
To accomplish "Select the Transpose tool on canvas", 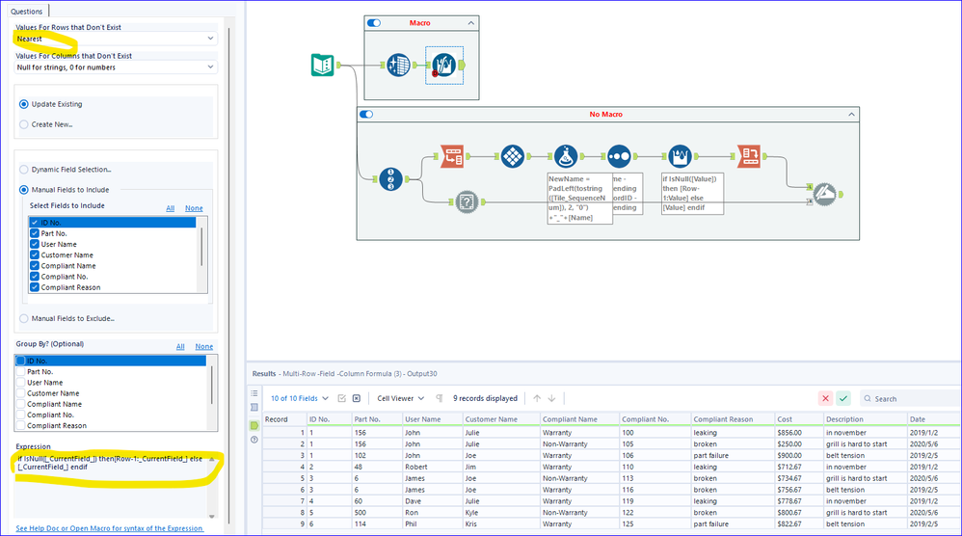I will [452, 156].
